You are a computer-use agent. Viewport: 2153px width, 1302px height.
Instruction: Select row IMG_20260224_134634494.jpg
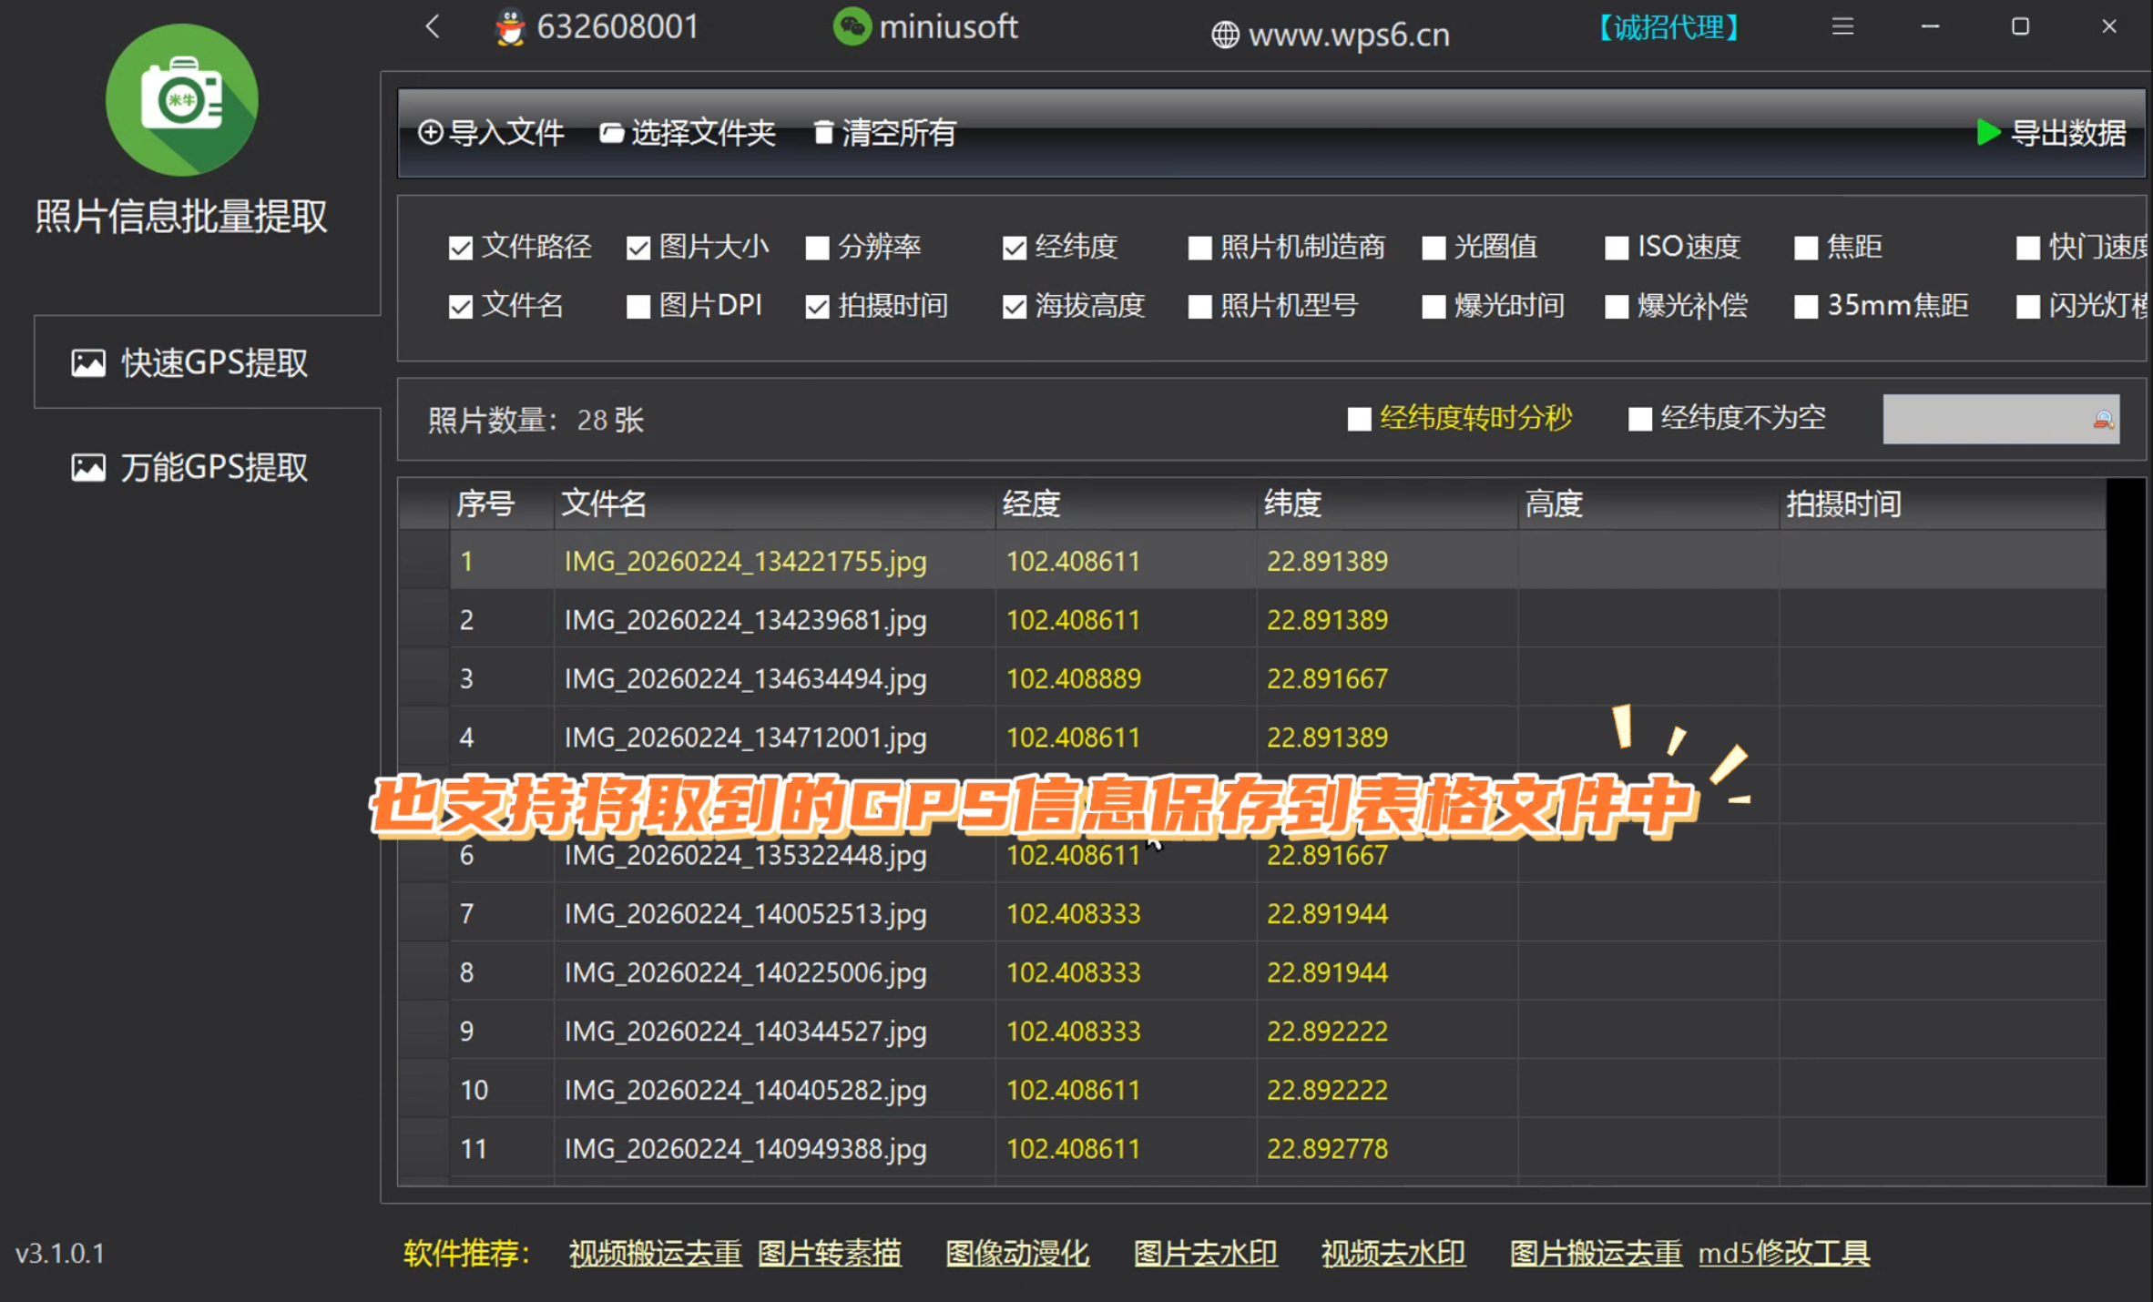click(1251, 678)
